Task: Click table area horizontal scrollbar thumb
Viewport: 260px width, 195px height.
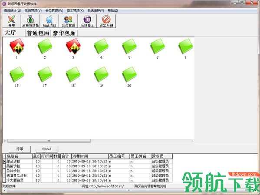Action: (x=49, y=141)
